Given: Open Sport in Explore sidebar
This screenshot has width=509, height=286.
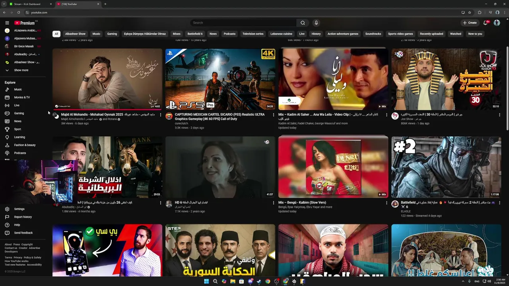Looking at the screenshot, I should [17, 129].
